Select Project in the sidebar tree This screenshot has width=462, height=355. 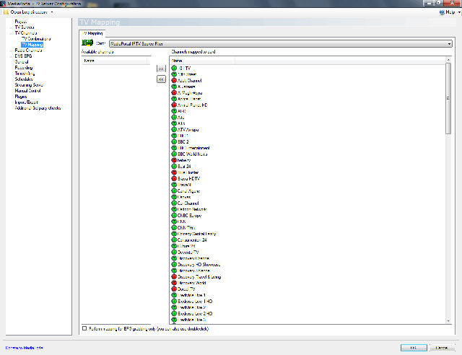[x=21, y=22]
